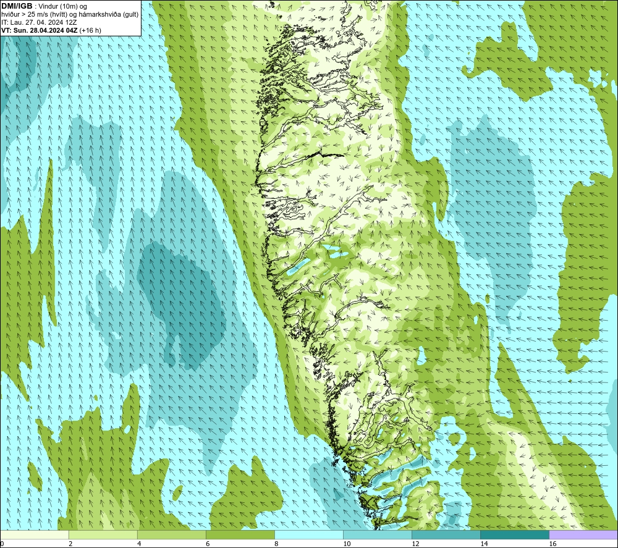Click the 'IT: Lau. 27. 04. 2024 12Z' line
Viewport: 618px width, 548px height.
38,22
